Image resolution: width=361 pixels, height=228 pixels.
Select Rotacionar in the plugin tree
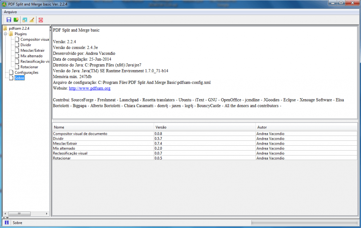coord(29,67)
